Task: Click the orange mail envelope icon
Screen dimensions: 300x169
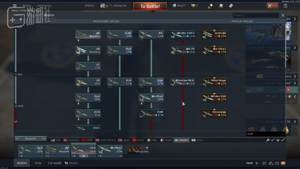Action: (x=283, y=163)
